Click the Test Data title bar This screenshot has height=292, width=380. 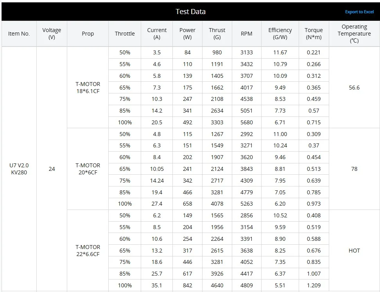(190, 12)
